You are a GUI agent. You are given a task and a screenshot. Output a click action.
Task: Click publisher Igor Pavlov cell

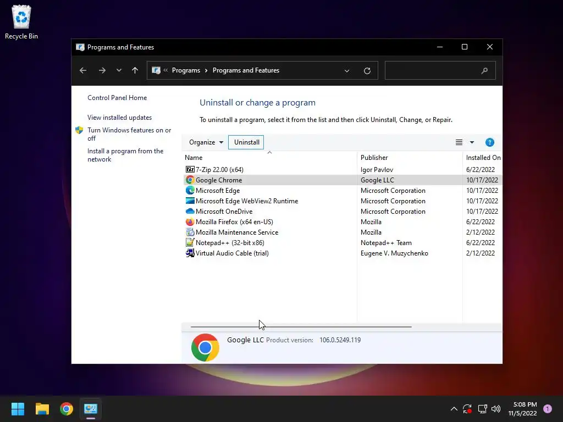pos(377,169)
